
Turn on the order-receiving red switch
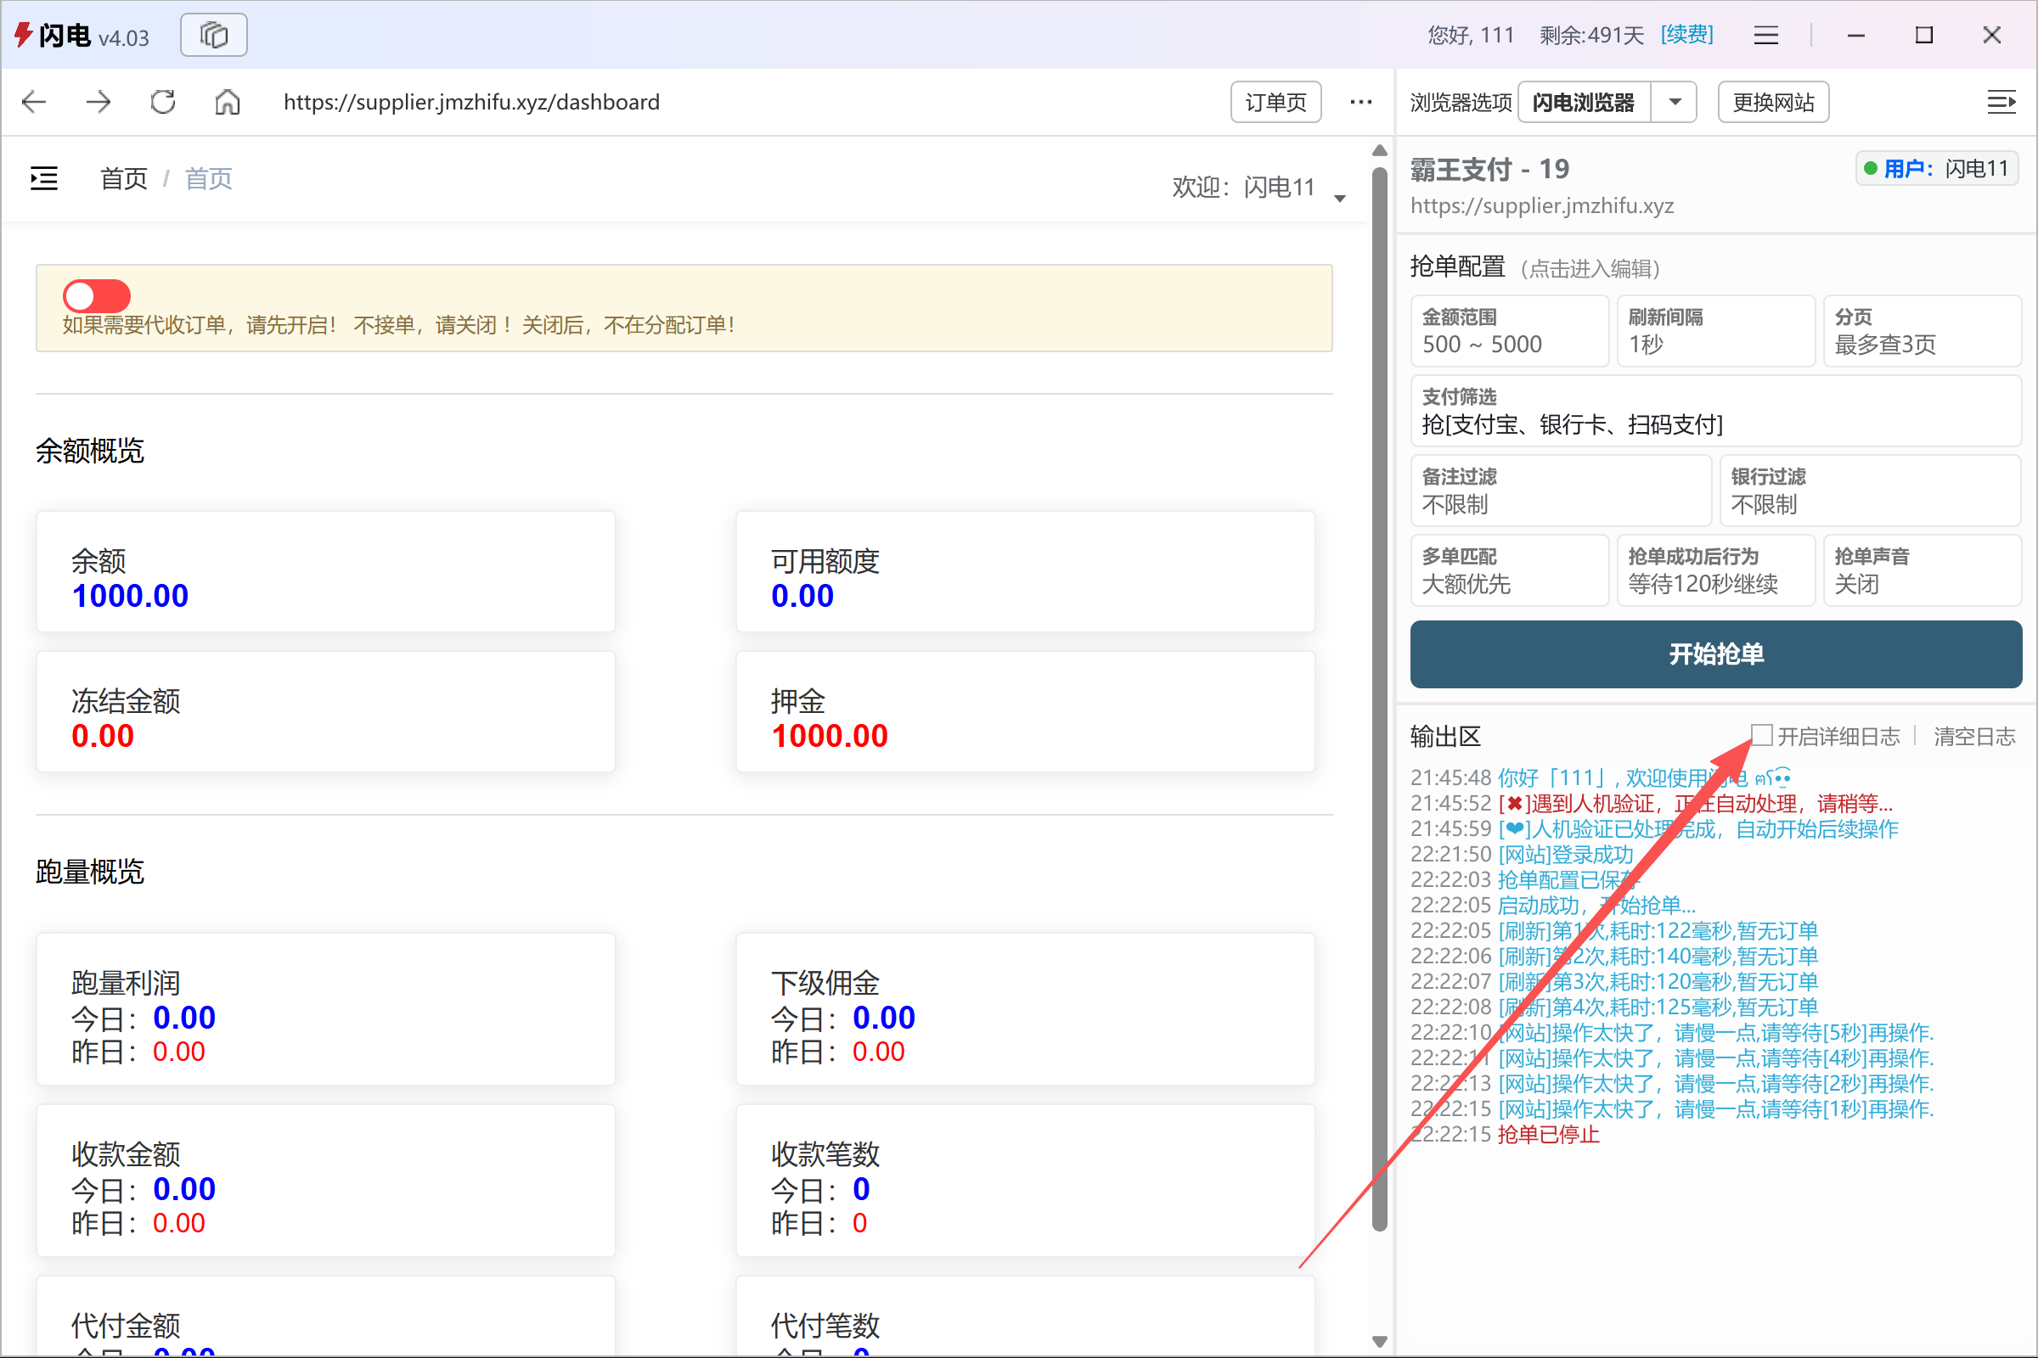coord(96,296)
